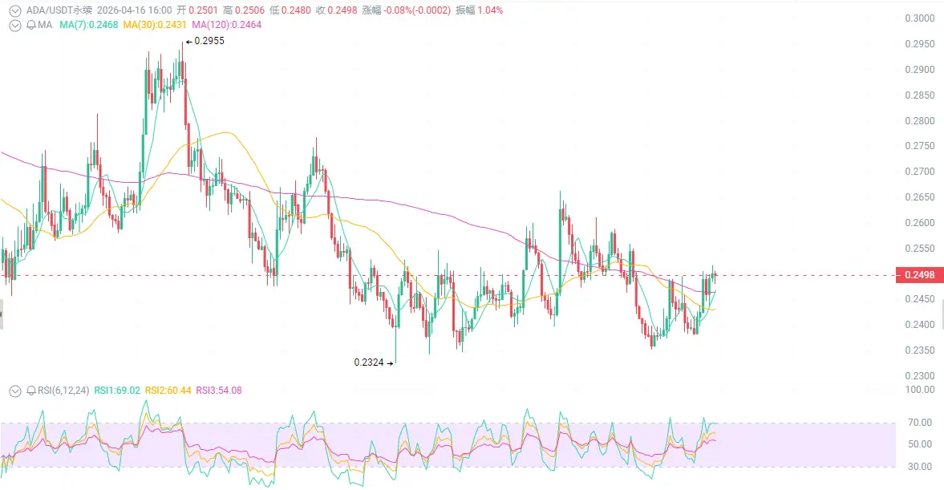Select the MA(7):0.2468 legend entry
The height and width of the screenshot is (490, 944).
pos(88,25)
